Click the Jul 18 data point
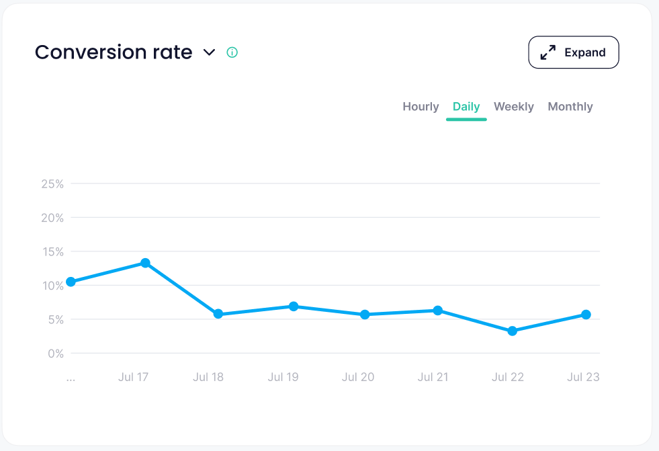This screenshot has height=451, width=659. [x=218, y=314]
